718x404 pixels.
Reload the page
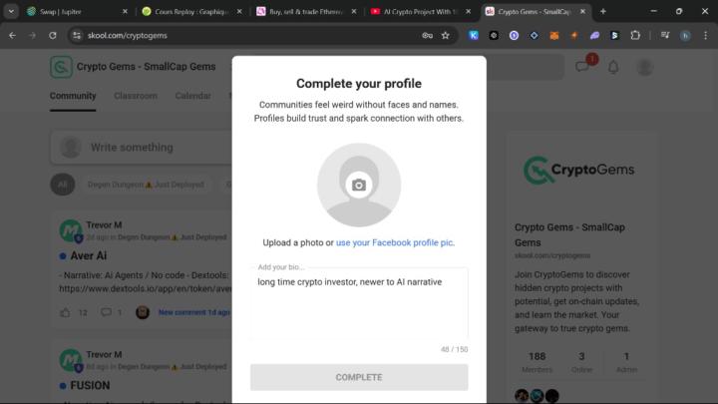click(x=54, y=35)
